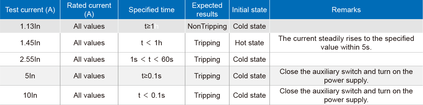
Task: Select the auxiliary switch remark in 10In row
Action: pyautogui.click(x=346, y=95)
